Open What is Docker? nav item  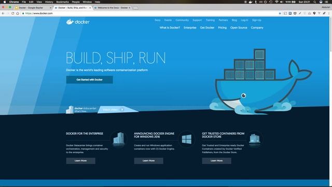[x=170, y=28]
